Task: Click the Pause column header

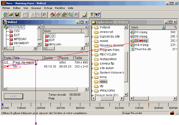Action: click(x=66, y=58)
